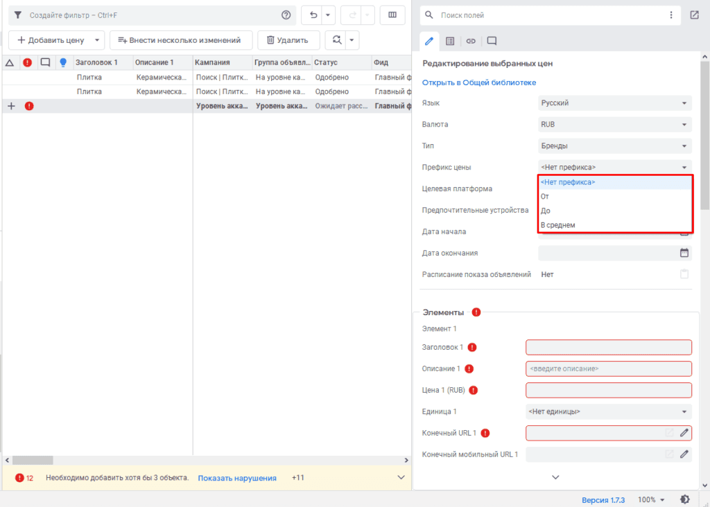This screenshot has height=507, width=710.
Task: Choose the В среднем prefix option
Action: point(615,225)
